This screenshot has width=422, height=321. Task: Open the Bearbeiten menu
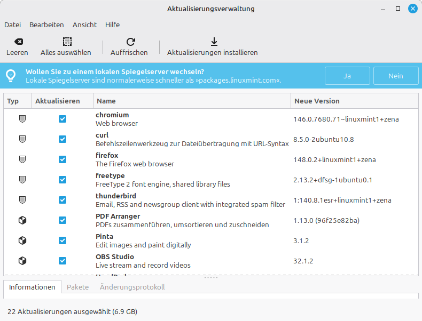pos(46,25)
